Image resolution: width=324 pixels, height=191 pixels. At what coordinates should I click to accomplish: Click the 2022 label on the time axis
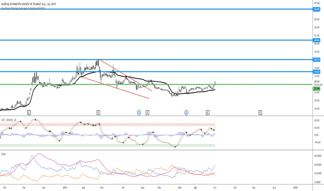[x=295, y=188]
